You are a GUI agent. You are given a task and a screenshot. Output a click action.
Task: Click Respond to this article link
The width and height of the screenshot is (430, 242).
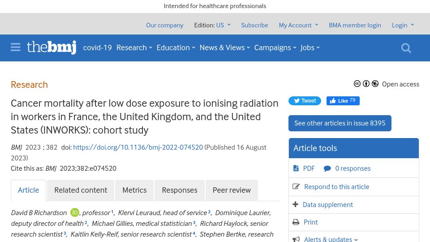coord(337,186)
